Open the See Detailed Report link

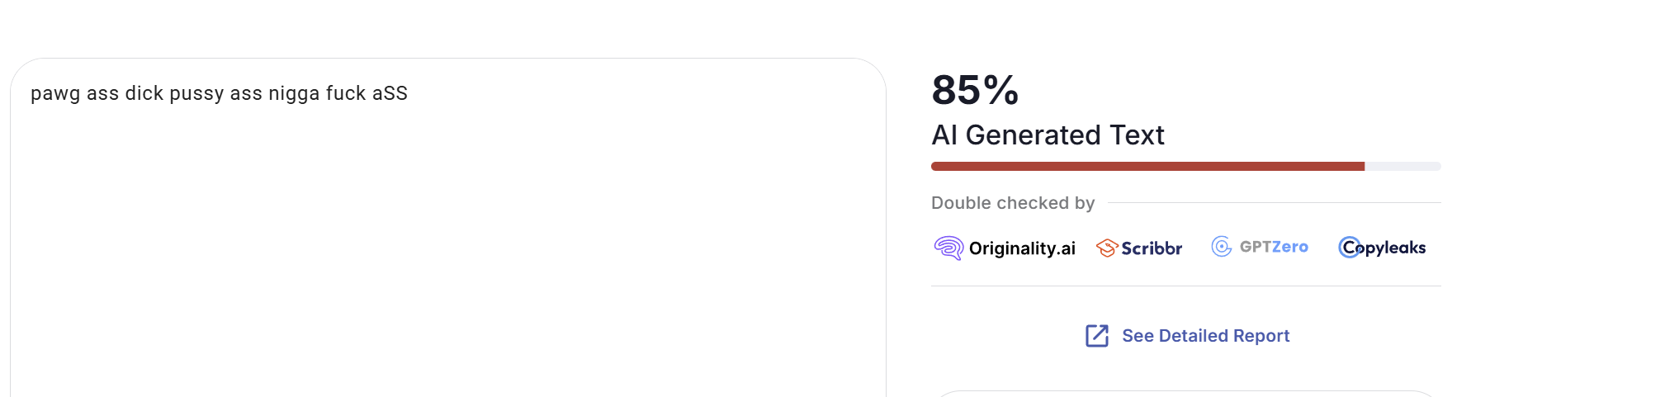coord(1205,336)
